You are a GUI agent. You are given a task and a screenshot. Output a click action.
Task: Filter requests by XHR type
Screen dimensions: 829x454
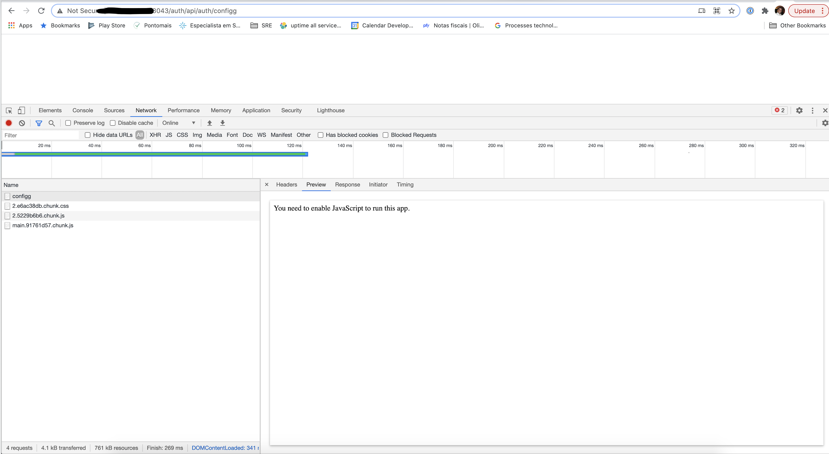155,135
